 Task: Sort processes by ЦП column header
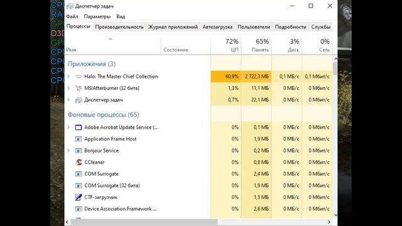coord(226,45)
